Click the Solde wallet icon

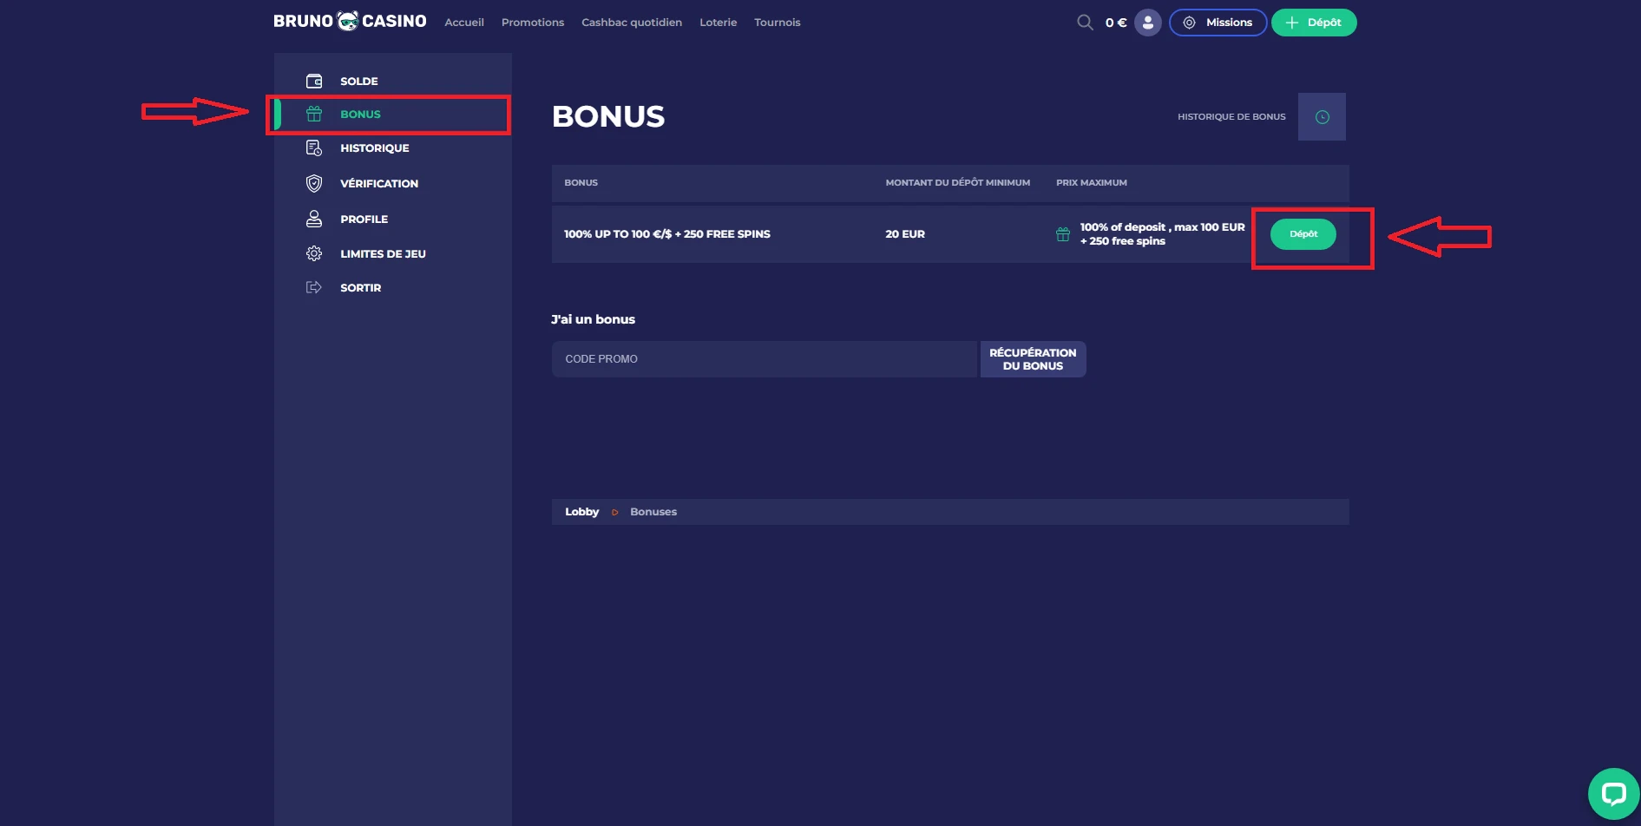(314, 81)
